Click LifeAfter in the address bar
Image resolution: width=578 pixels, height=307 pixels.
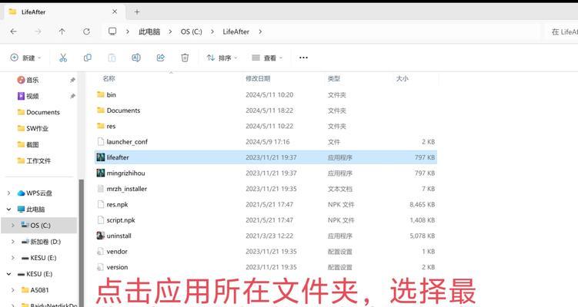236,31
